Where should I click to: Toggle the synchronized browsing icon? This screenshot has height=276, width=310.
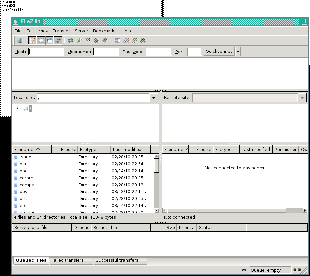[x=135, y=40]
